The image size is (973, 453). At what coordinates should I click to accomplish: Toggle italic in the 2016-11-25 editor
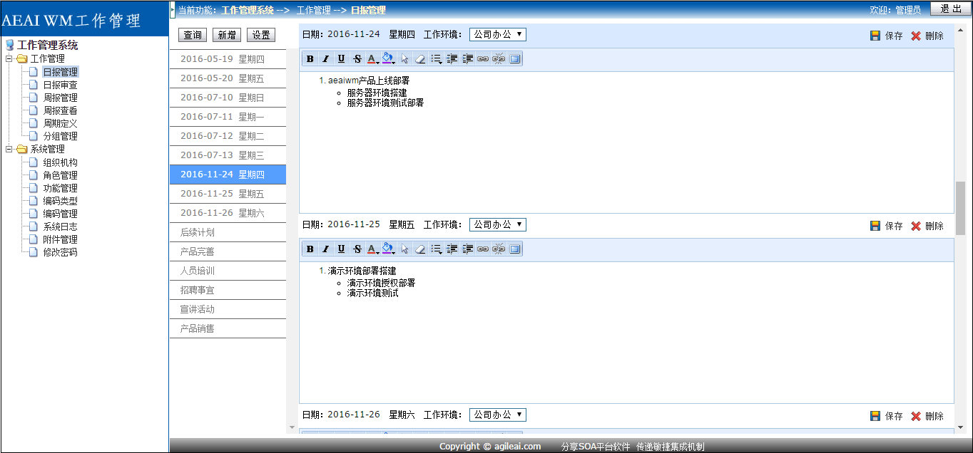coord(326,249)
